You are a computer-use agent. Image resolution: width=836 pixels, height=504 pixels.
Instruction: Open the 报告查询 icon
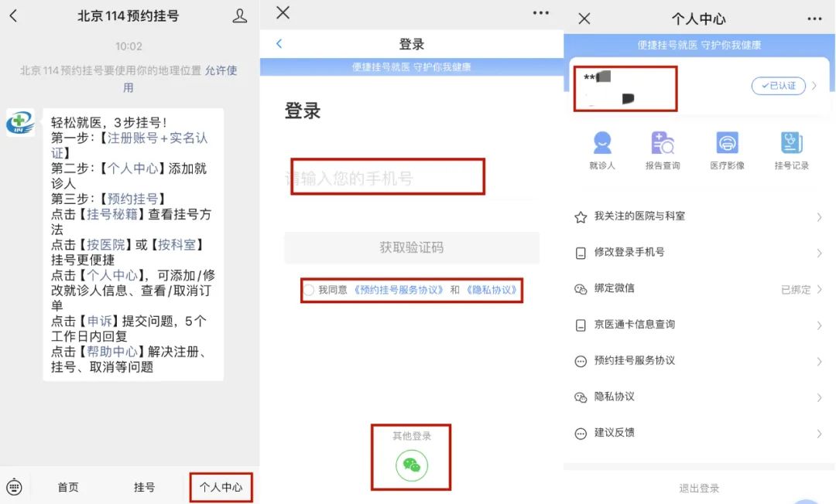coord(663,150)
